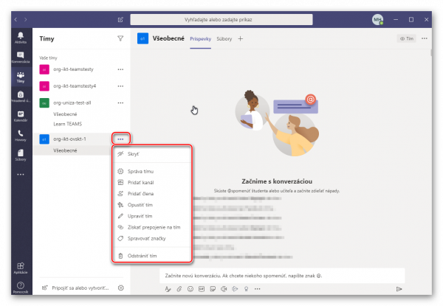Insert a GIF
This screenshot has height=306, width=443.
(x=202, y=289)
